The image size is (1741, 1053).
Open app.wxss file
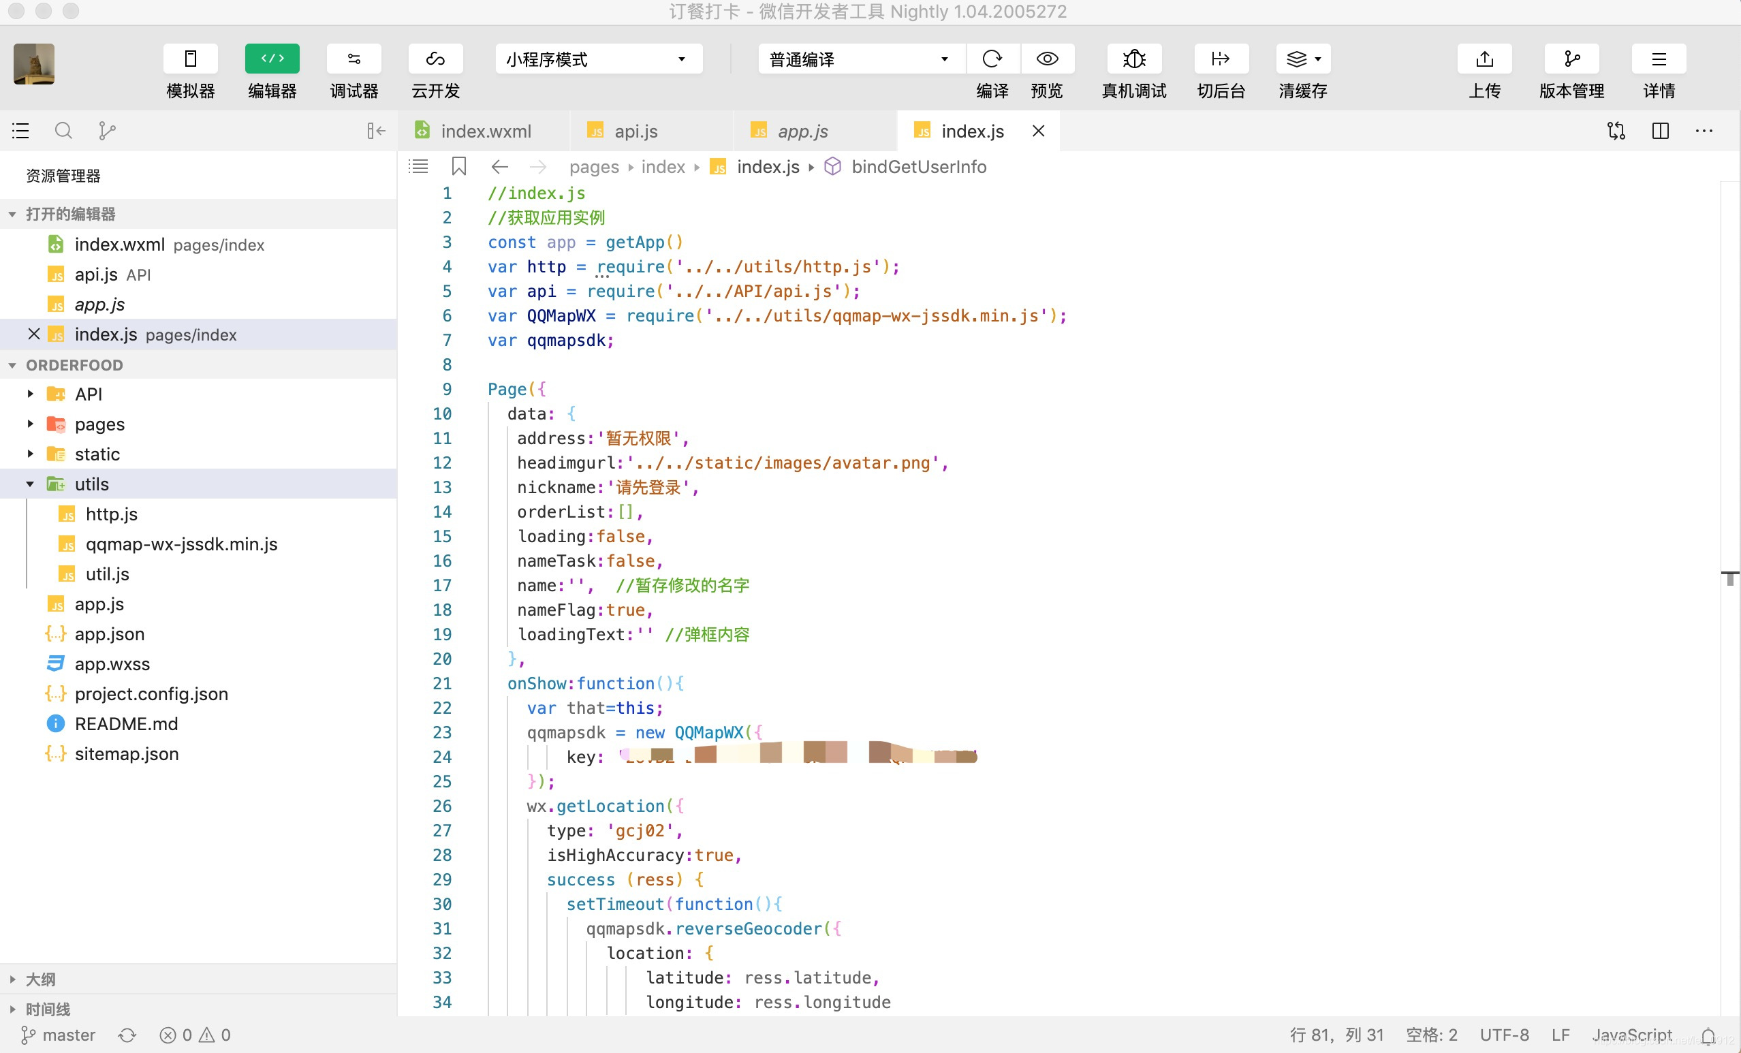pos(198,663)
